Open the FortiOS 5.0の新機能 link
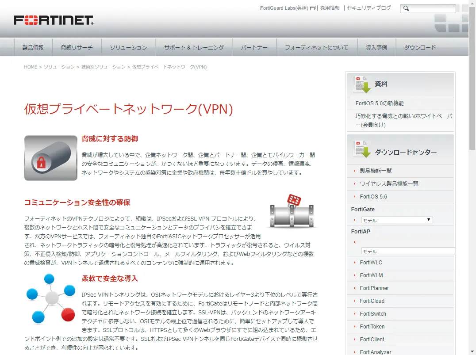Screen dimensions: 476x355 [x=380, y=103]
